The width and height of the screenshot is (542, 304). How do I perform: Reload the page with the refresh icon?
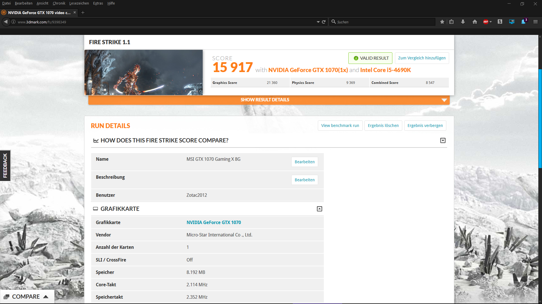pyautogui.click(x=324, y=22)
